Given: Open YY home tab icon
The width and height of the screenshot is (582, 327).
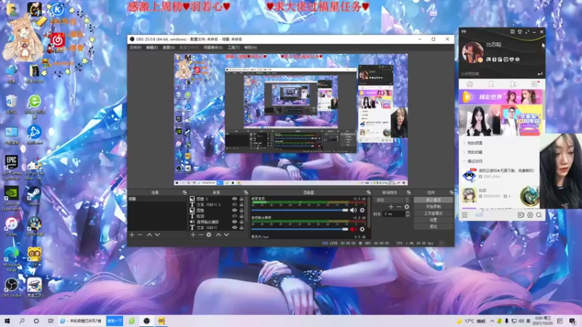Looking at the screenshot, I should pos(469,84).
